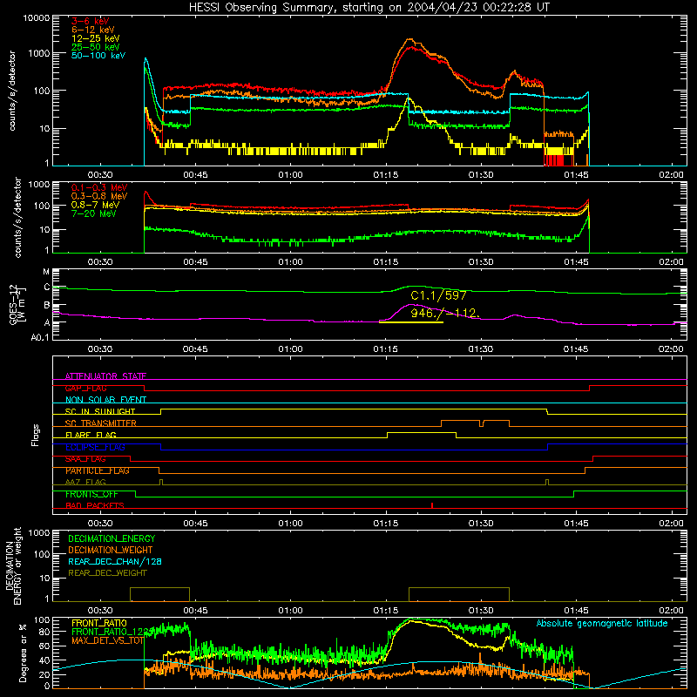
Task: Select the 12-25 keV legend label
Action: 96,38
